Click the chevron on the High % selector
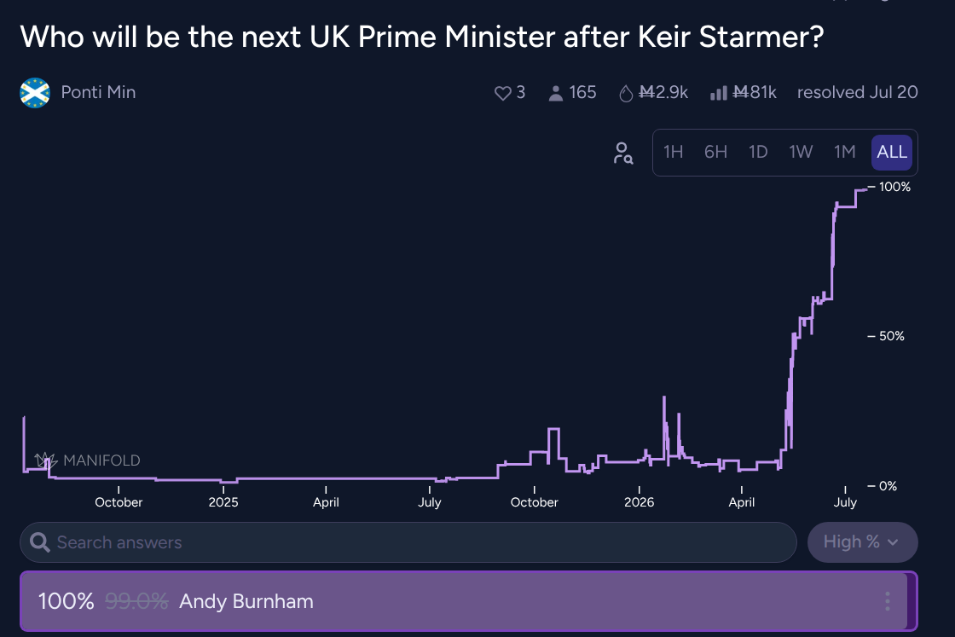The image size is (955, 637). pos(894,542)
